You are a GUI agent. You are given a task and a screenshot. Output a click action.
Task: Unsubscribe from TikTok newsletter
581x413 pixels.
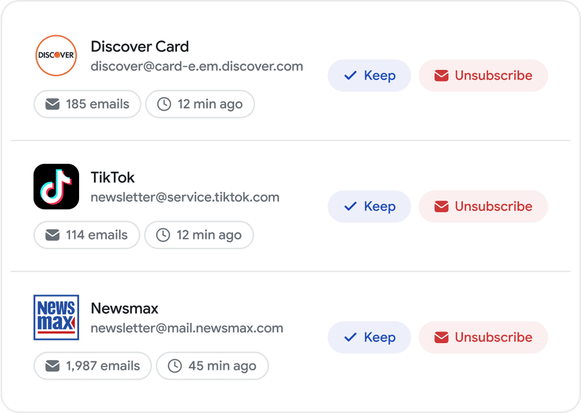[x=483, y=207]
